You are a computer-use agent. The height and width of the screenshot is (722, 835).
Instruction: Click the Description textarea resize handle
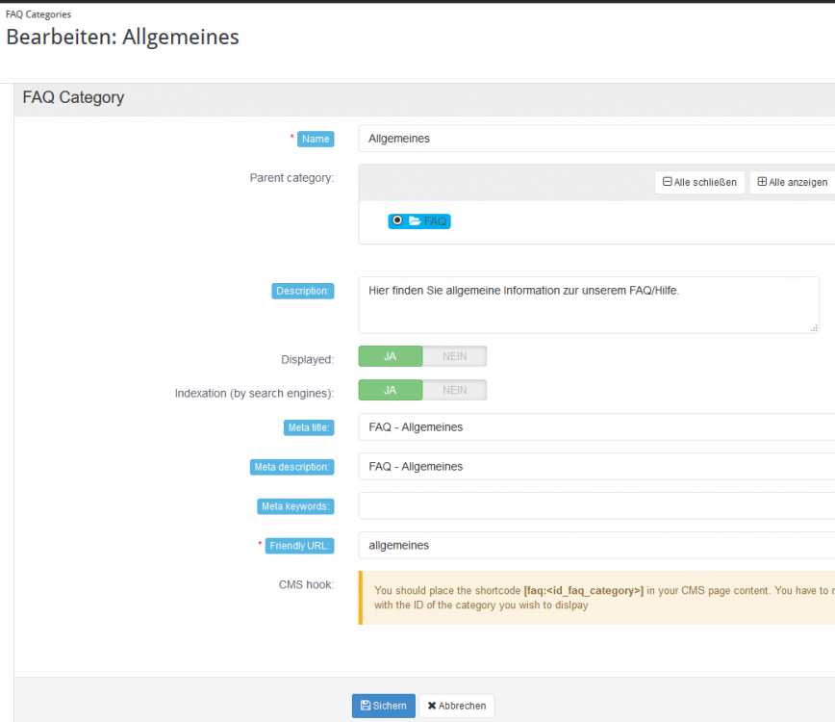coord(814,328)
